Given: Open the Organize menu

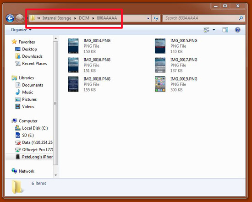Looking at the screenshot, I should tap(21, 30).
